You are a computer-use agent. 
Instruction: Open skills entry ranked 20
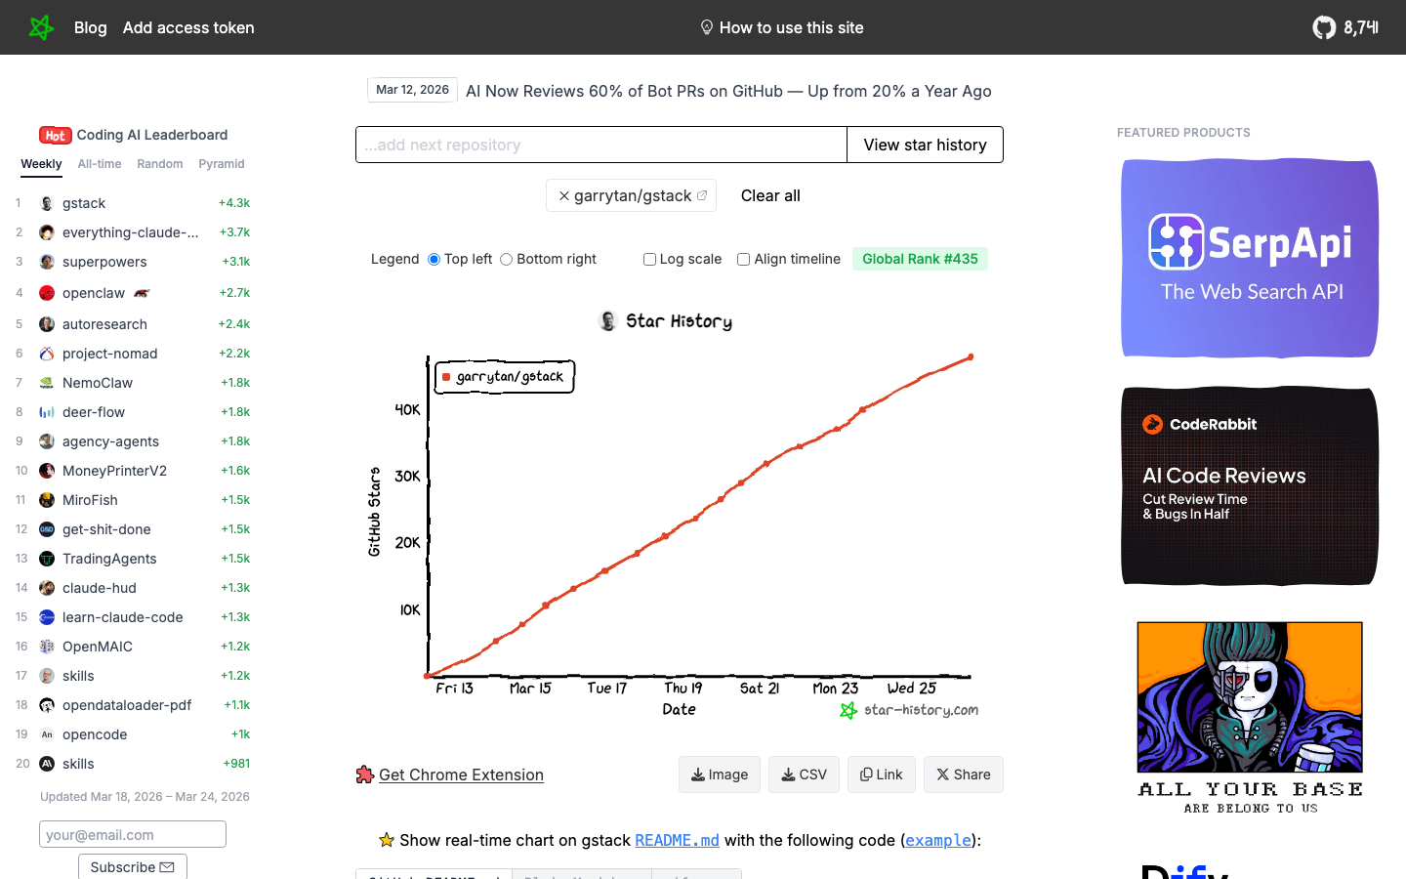point(78,764)
